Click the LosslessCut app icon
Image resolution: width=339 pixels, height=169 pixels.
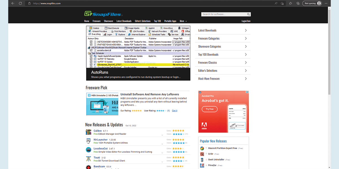click(x=88, y=150)
